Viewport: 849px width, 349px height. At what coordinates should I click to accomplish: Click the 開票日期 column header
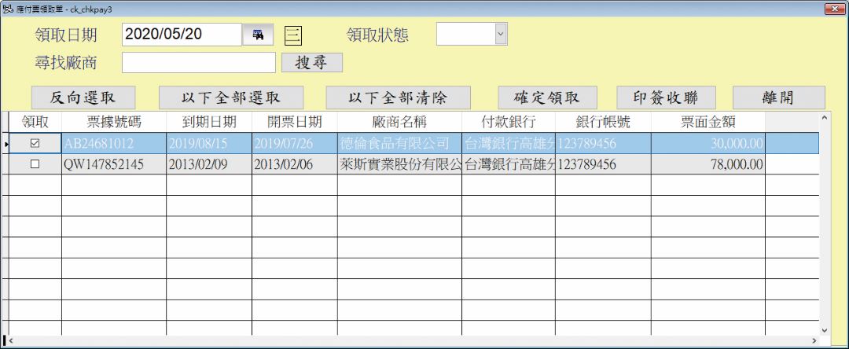295,123
